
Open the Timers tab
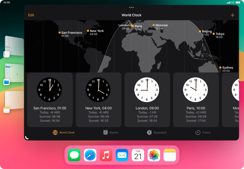(x=203, y=132)
